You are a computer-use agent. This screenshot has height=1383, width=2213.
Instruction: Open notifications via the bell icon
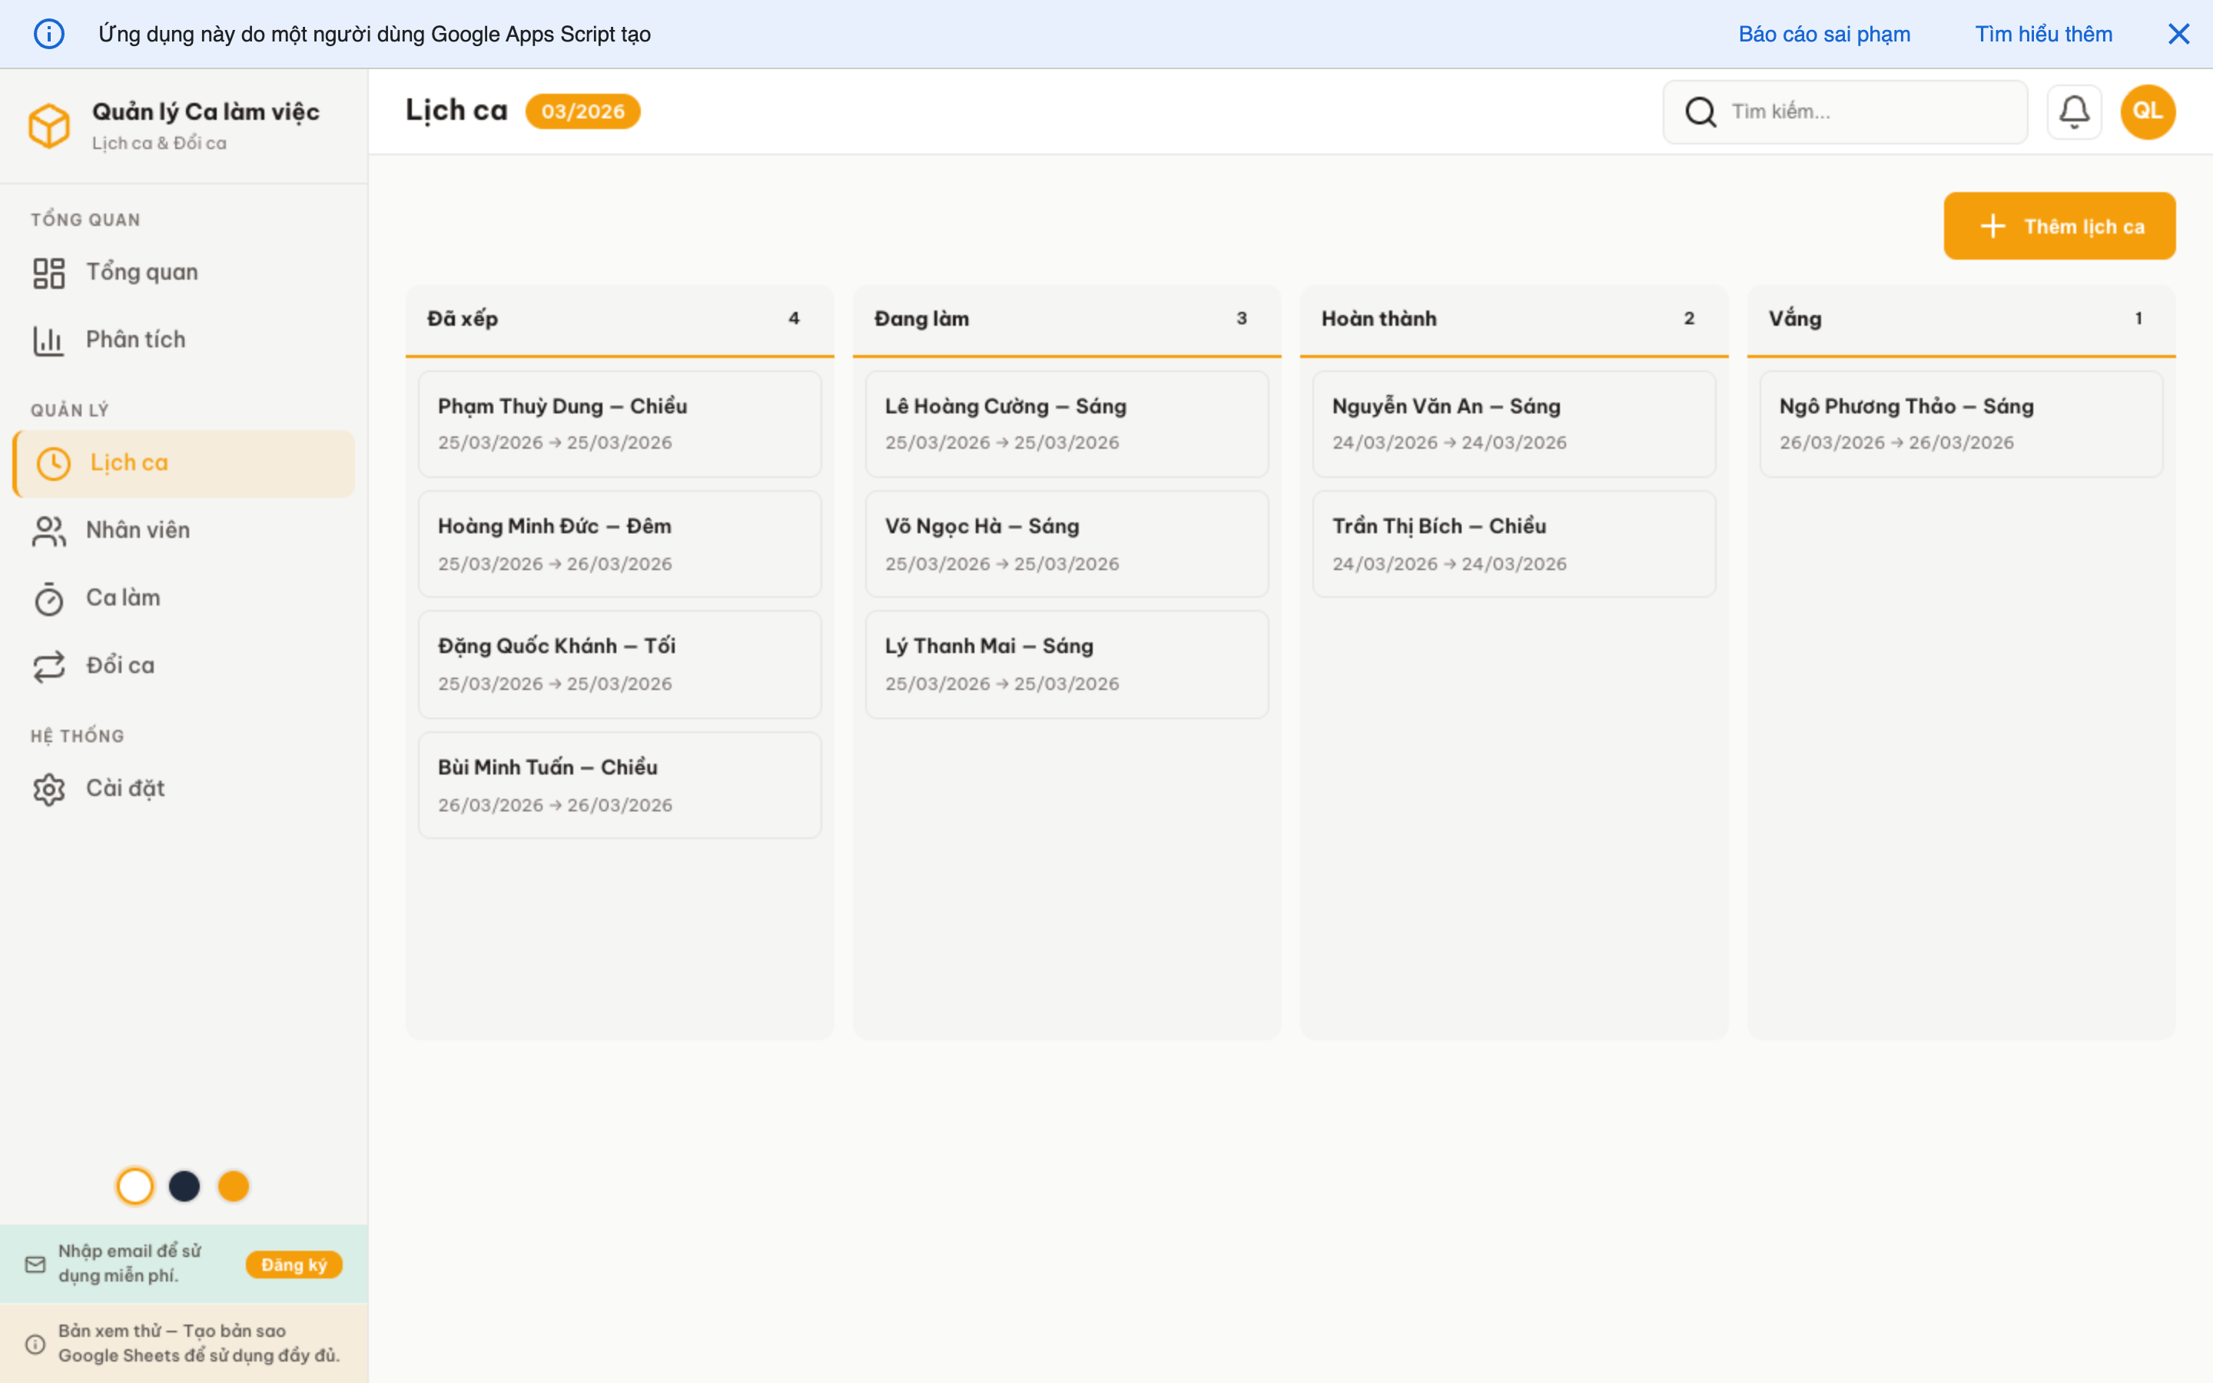(x=2074, y=111)
